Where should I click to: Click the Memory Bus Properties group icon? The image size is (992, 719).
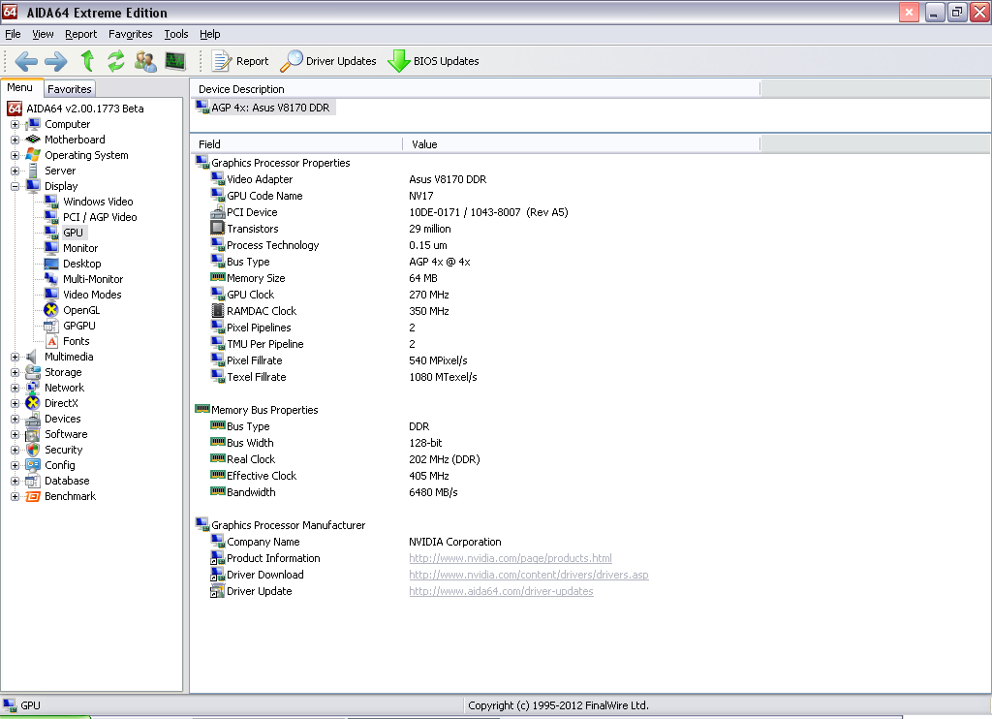[x=202, y=409]
